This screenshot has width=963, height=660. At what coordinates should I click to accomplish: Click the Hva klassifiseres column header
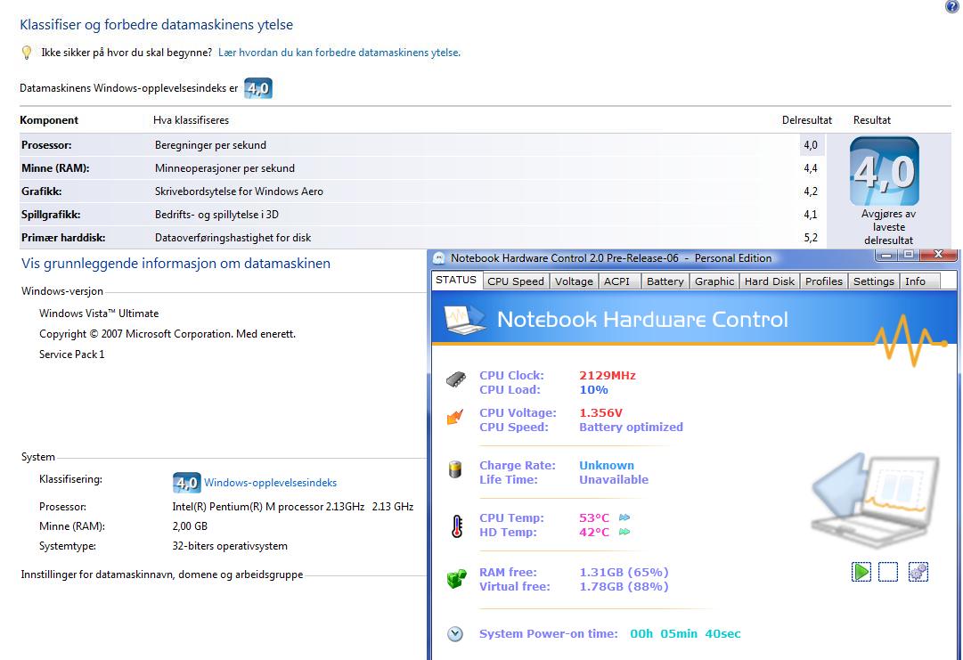191,120
